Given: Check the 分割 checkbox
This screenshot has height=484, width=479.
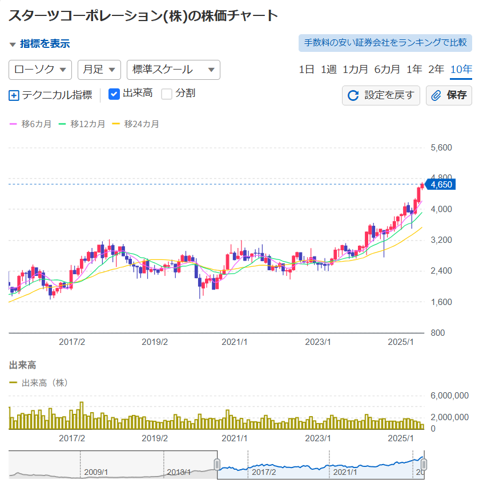Looking at the screenshot, I should [x=167, y=94].
